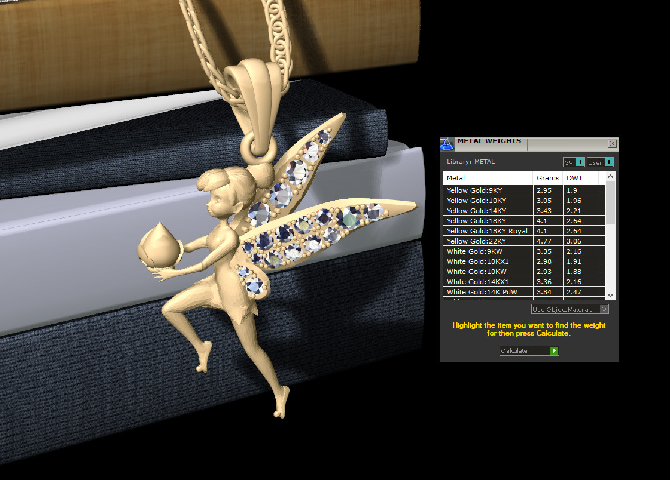Click the 3.06 DWT value
Screen dimensions: 670x480
(574, 241)
